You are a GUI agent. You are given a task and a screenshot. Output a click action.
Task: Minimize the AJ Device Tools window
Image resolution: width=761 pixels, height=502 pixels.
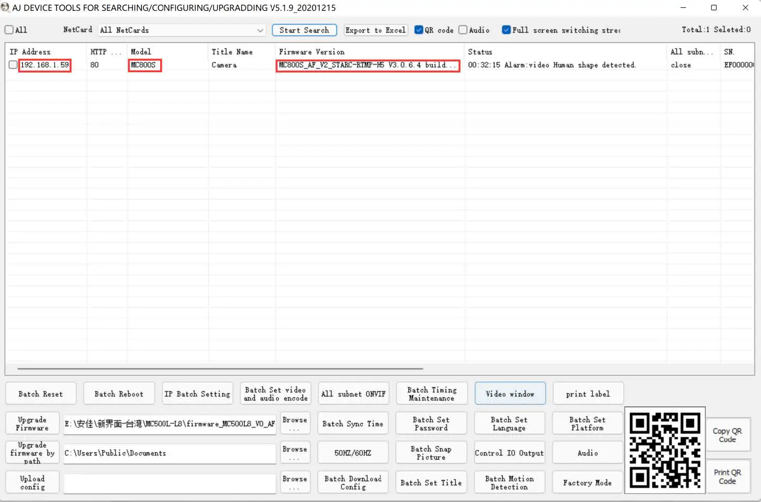(683, 8)
